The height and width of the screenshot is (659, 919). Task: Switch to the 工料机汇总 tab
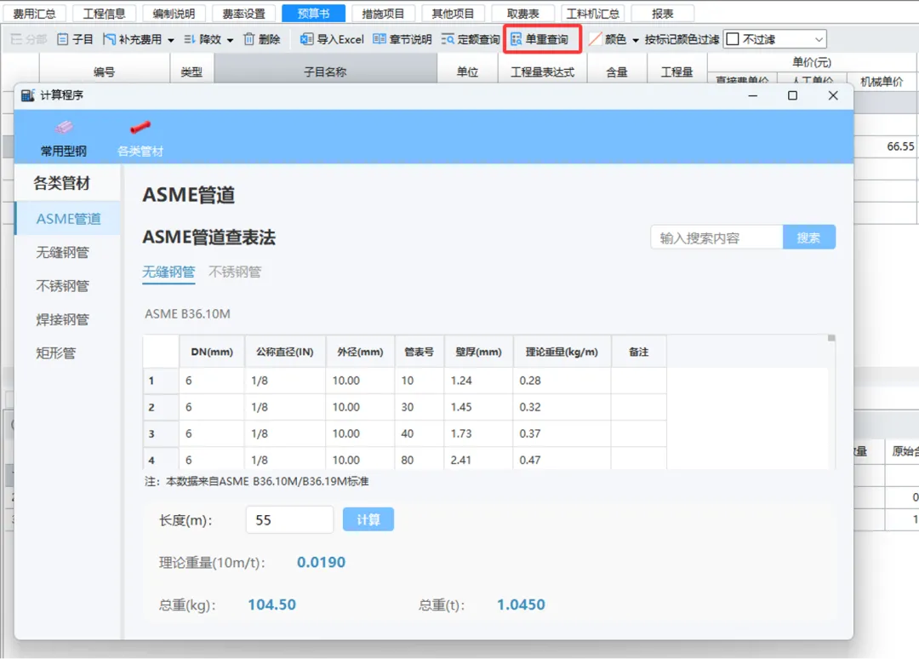[592, 14]
